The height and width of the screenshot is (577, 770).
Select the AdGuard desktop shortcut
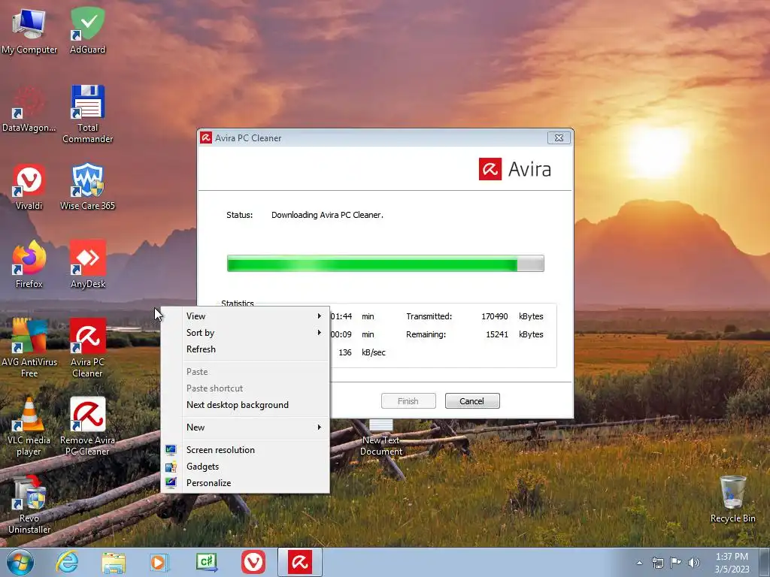pyautogui.click(x=87, y=29)
